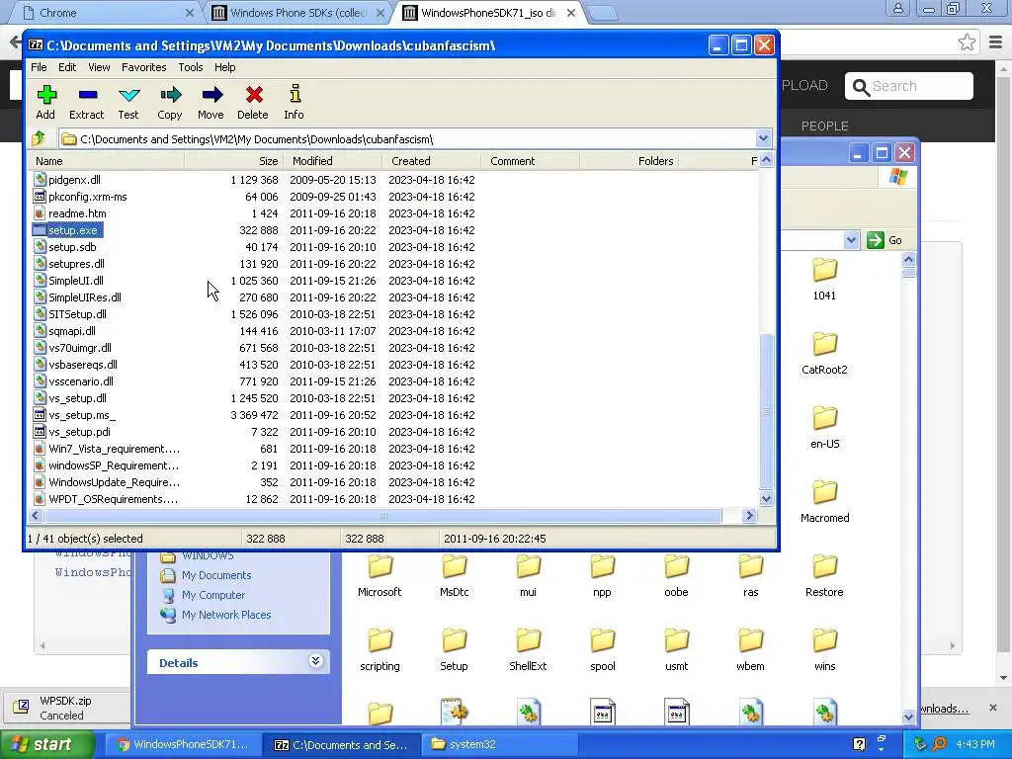Switch to WindowsPhoneSDK71 Chrome taskbar button
Image resolution: width=1012 pixels, height=759 pixels.
tap(183, 744)
